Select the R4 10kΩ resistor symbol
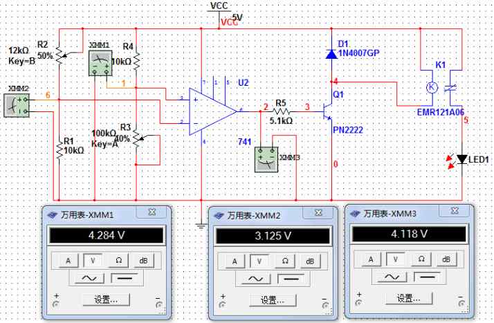The height and width of the screenshot is (323, 494). pos(136,61)
